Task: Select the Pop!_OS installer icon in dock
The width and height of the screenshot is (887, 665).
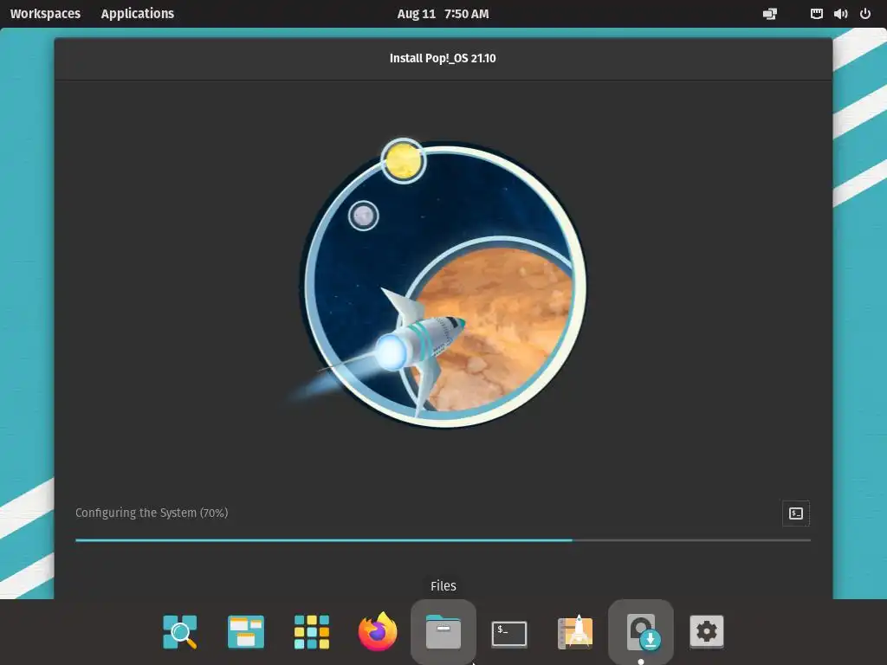Action: [x=641, y=631]
